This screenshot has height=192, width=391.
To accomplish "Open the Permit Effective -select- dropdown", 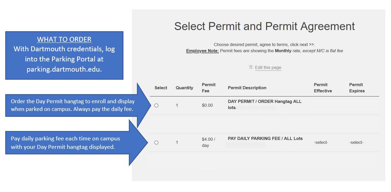I will point(321,143).
